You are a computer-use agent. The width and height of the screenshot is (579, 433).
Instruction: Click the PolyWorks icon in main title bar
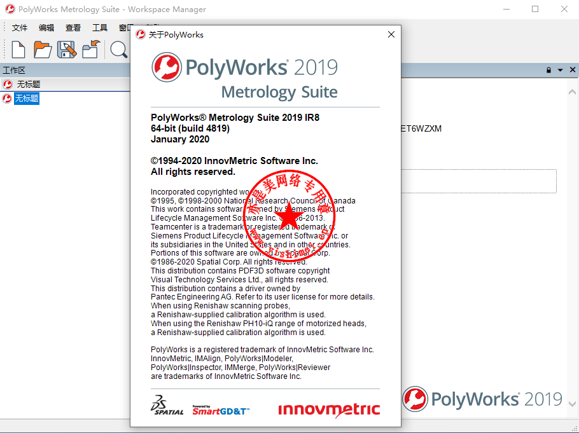pyautogui.click(x=10, y=9)
